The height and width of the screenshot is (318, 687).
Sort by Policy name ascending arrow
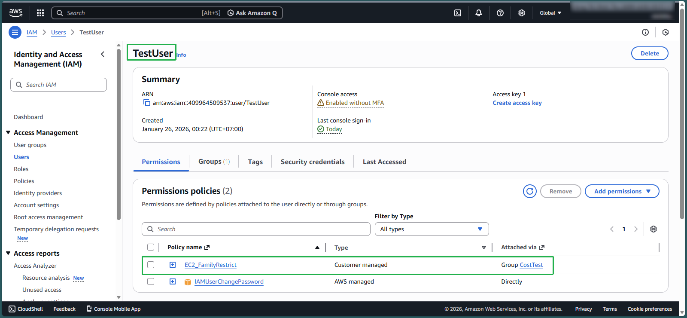click(x=317, y=248)
